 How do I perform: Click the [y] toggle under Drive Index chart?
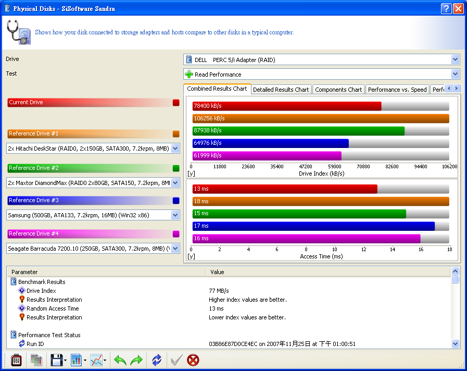[191, 174]
